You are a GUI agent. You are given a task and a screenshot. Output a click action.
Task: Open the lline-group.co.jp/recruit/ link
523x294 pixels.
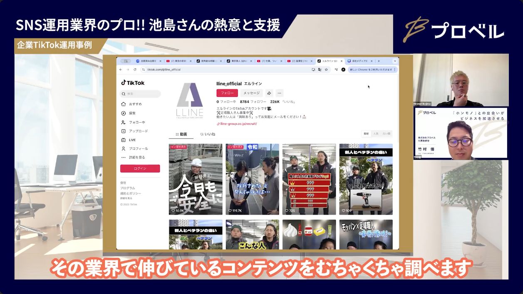click(x=239, y=124)
